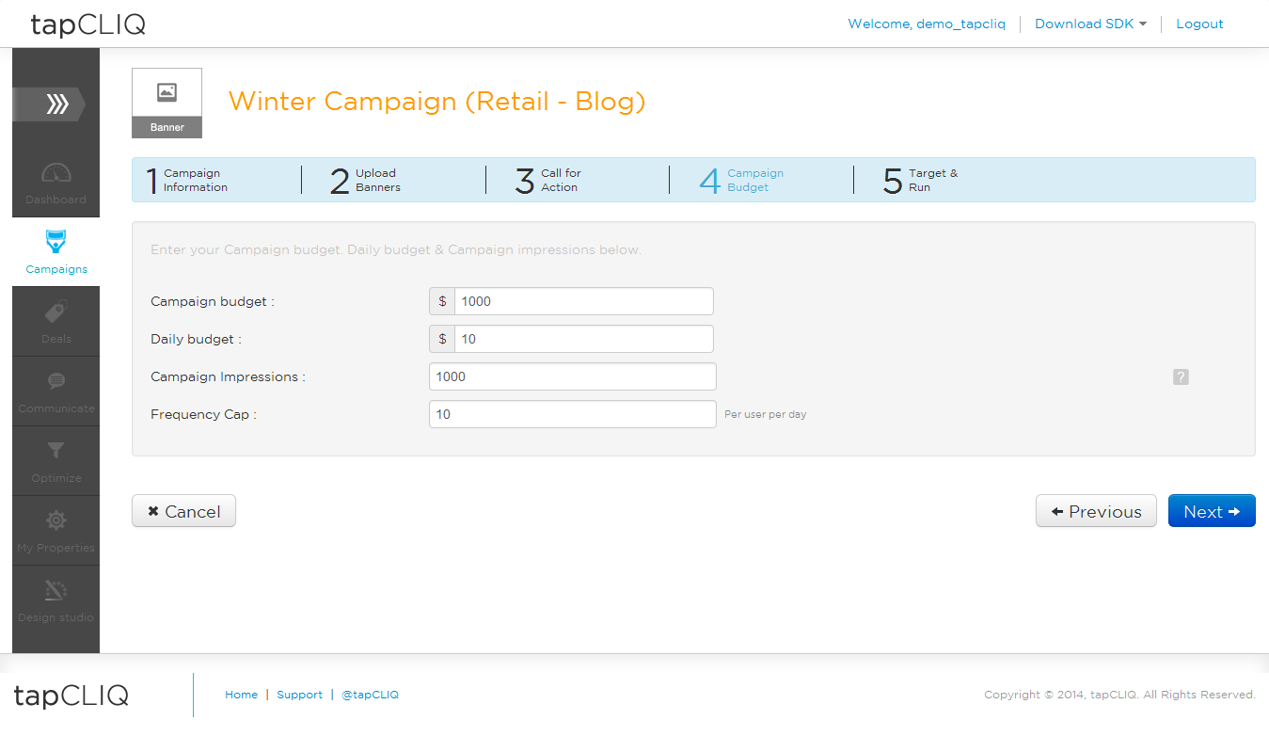Open the Deals tag icon
This screenshot has height=736, width=1269.
pyautogui.click(x=56, y=312)
